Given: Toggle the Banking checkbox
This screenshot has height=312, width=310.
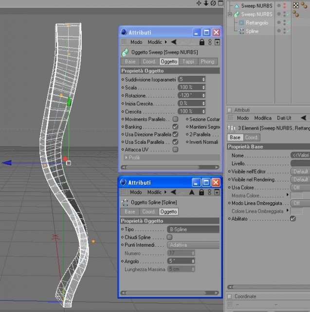Looking at the screenshot, I should pos(175,127).
